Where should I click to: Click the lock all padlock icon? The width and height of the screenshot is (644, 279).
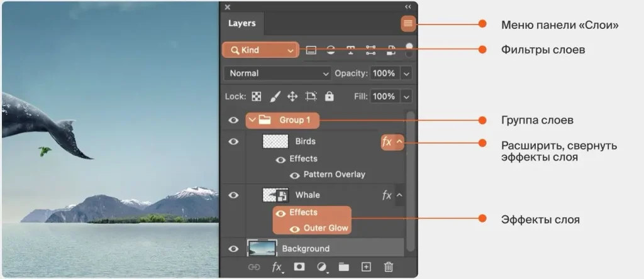[x=329, y=97]
